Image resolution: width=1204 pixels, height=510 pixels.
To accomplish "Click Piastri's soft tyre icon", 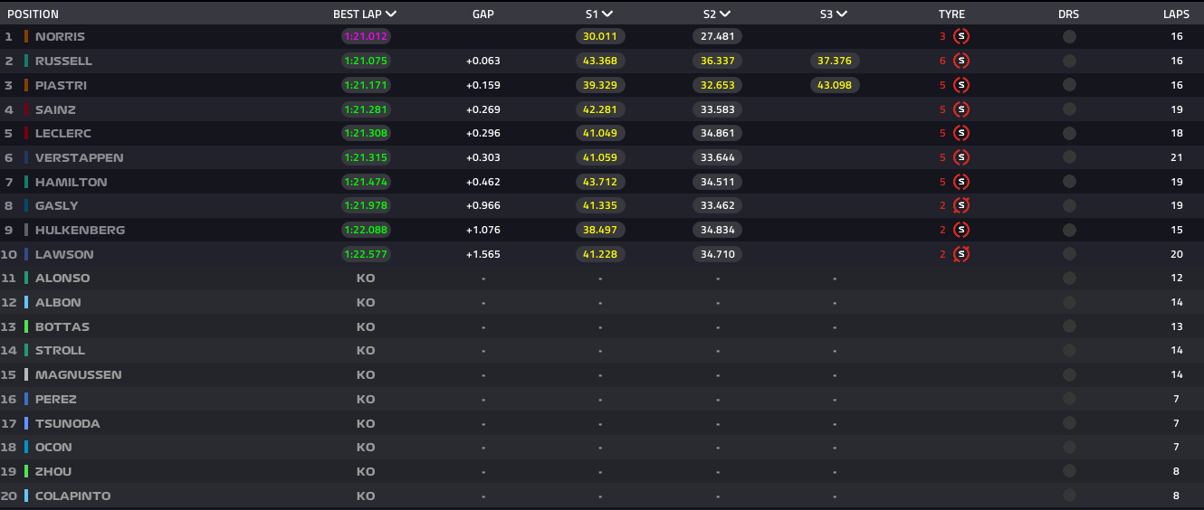I will [x=961, y=85].
